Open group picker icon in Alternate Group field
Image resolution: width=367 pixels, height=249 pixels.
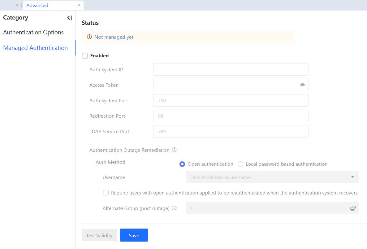tap(353, 208)
